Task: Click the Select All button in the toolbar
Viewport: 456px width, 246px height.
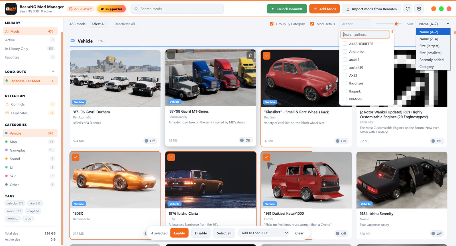Action: point(99,24)
